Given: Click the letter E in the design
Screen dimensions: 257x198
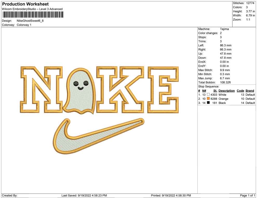Looking at the screenshot, I should pos(163,90).
